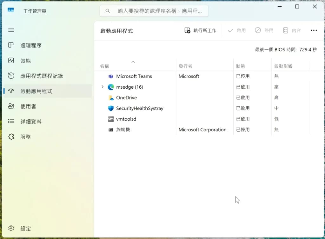
Task: Focus the process search input field
Action: (x=154, y=11)
